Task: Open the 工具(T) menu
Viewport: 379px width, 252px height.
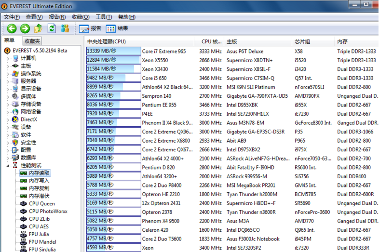Action: 104,17
